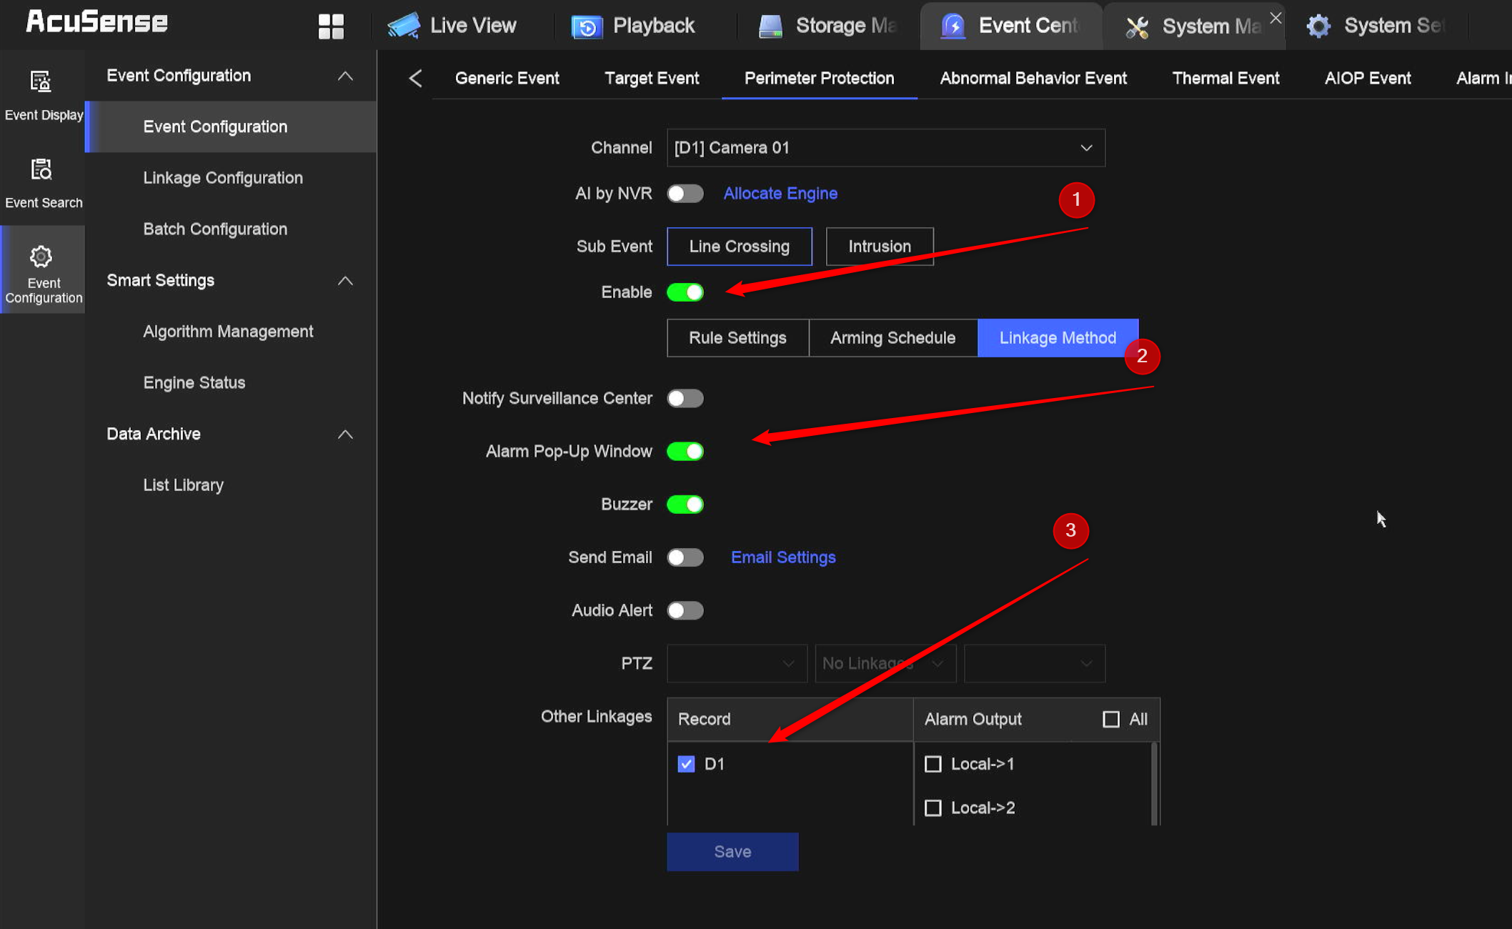Switch to the Thermal Event tab
1512x929 pixels.
pos(1225,79)
